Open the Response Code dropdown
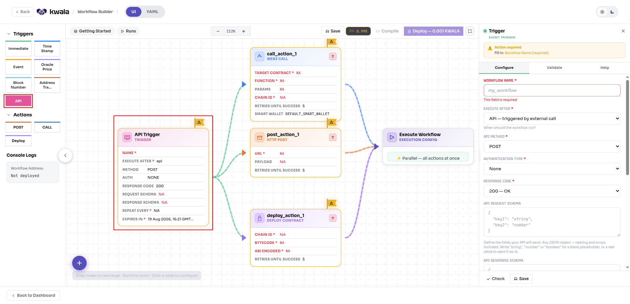630x304 pixels. tap(552, 191)
